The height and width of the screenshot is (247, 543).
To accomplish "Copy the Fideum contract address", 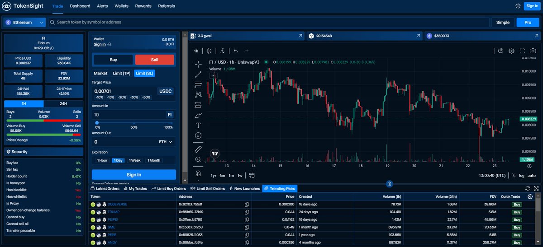I will click(52, 48).
